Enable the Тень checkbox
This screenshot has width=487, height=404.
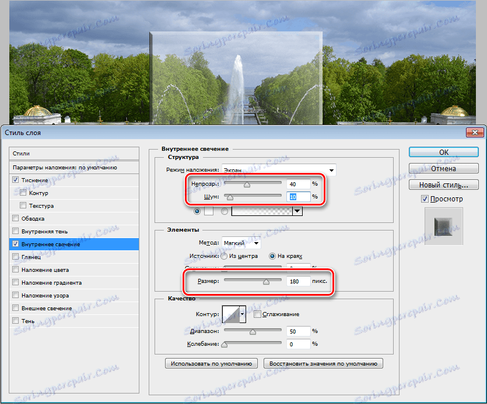tap(16, 321)
